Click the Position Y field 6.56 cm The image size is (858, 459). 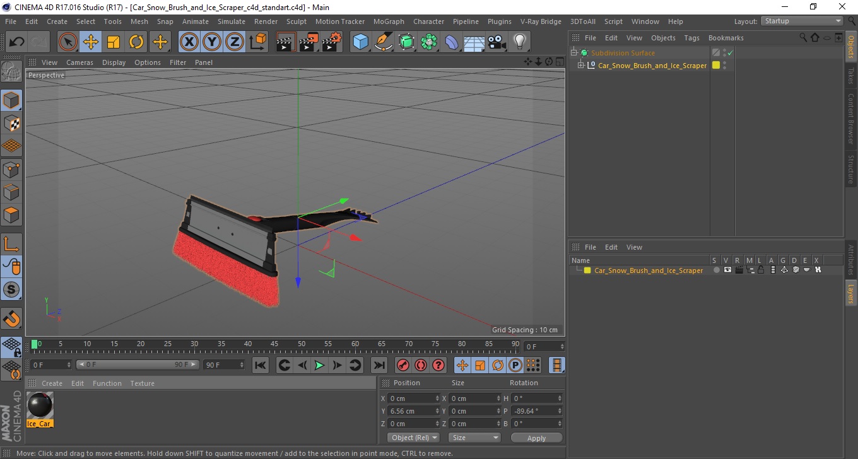(x=414, y=411)
